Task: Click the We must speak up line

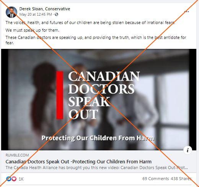Action: [33, 30]
